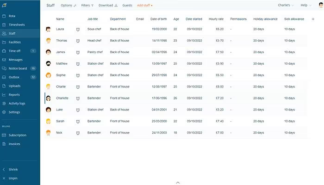The height and width of the screenshot is (185, 324).
Task: Click the Activity logs icon
Action: tap(4, 104)
